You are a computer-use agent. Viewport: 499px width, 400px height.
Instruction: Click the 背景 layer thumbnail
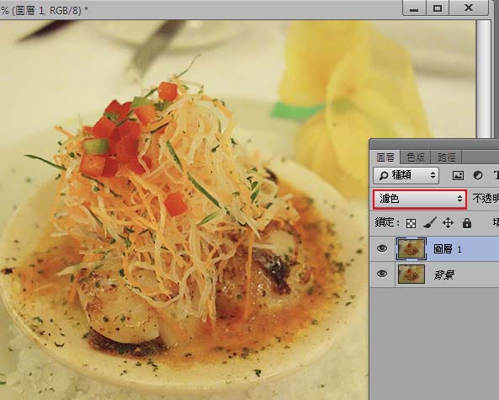411,275
